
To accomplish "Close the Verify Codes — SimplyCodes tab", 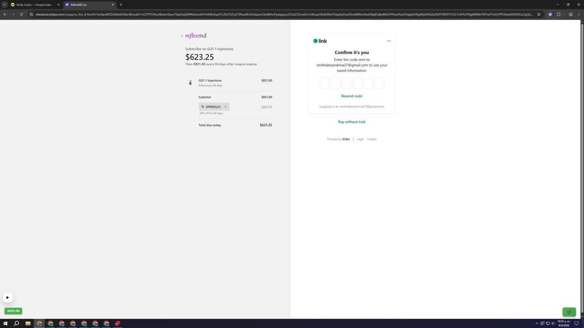I will click(58, 5).
